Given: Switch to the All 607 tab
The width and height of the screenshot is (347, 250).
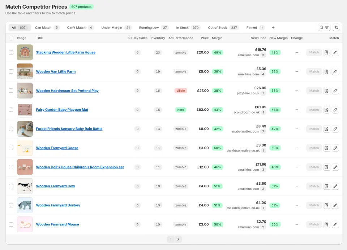Looking at the screenshot, I should (20, 28).
